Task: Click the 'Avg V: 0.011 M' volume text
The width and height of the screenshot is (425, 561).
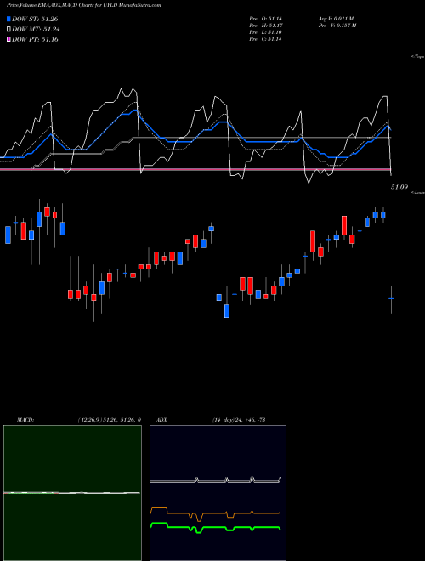Action: click(336, 19)
